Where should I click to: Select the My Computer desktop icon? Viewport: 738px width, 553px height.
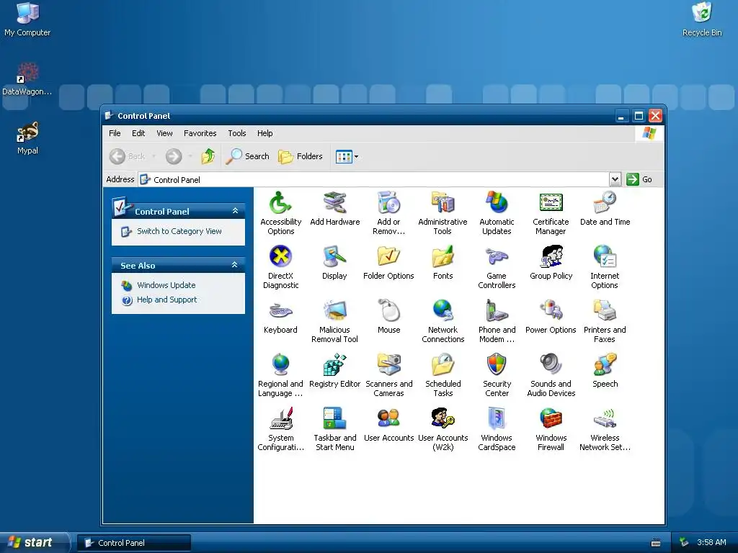click(27, 19)
